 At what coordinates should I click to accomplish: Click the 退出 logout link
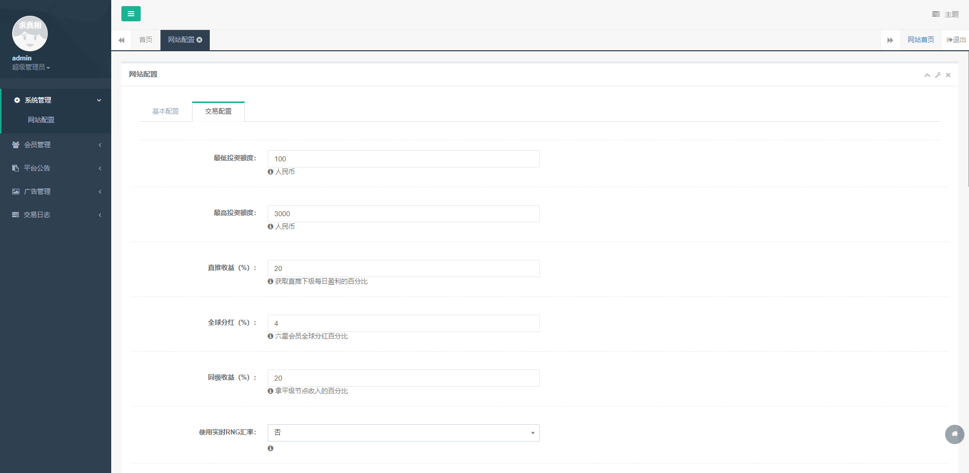pos(956,40)
